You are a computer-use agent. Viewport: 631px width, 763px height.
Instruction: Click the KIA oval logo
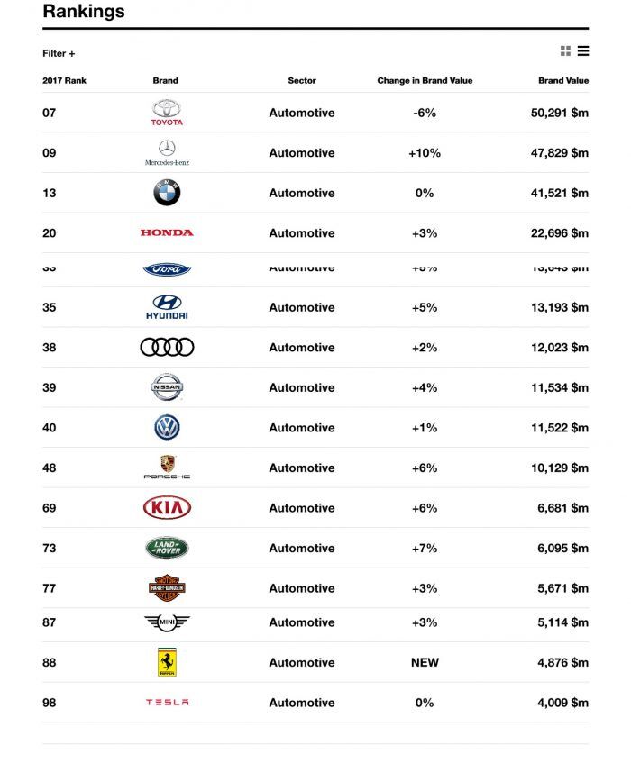pyautogui.click(x=166, y=507)
